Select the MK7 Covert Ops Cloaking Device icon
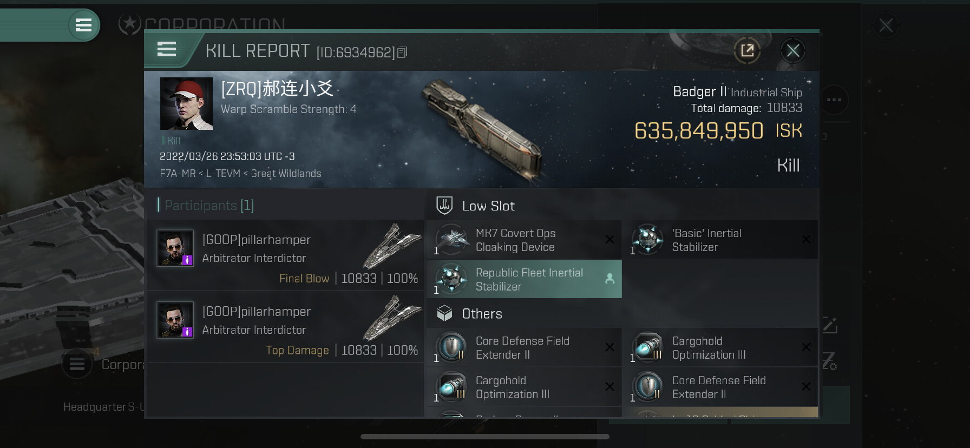Image resolution: width=970 pixels, height=448 pixels. (x=451, y=240)
